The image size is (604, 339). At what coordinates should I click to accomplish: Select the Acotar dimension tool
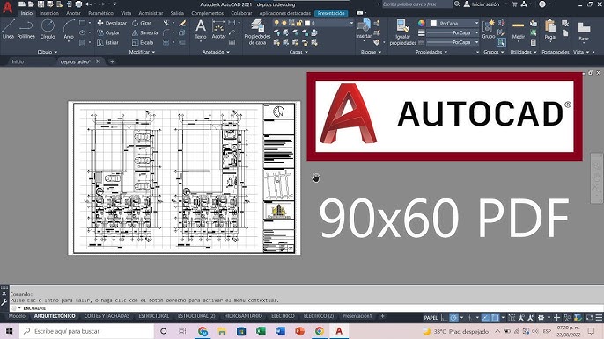click(218, 29)
